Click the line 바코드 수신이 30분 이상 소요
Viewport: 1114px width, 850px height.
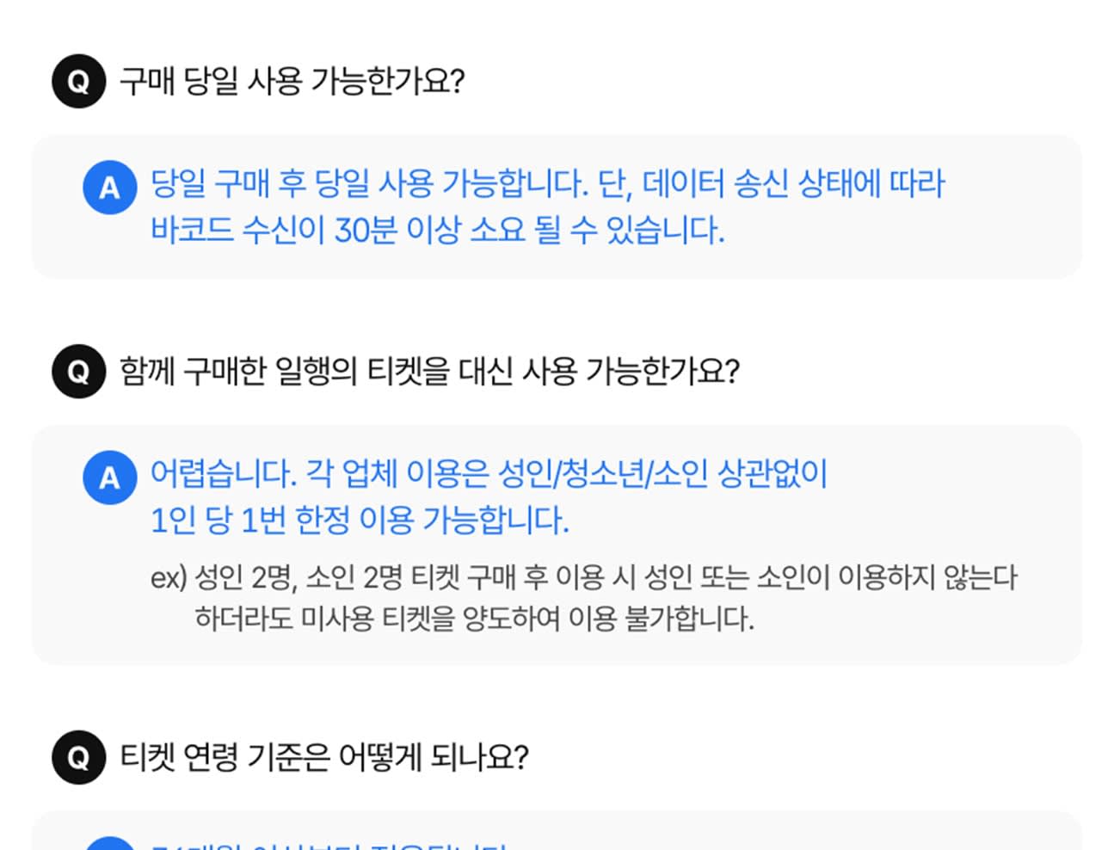click(x=437, y=230)
